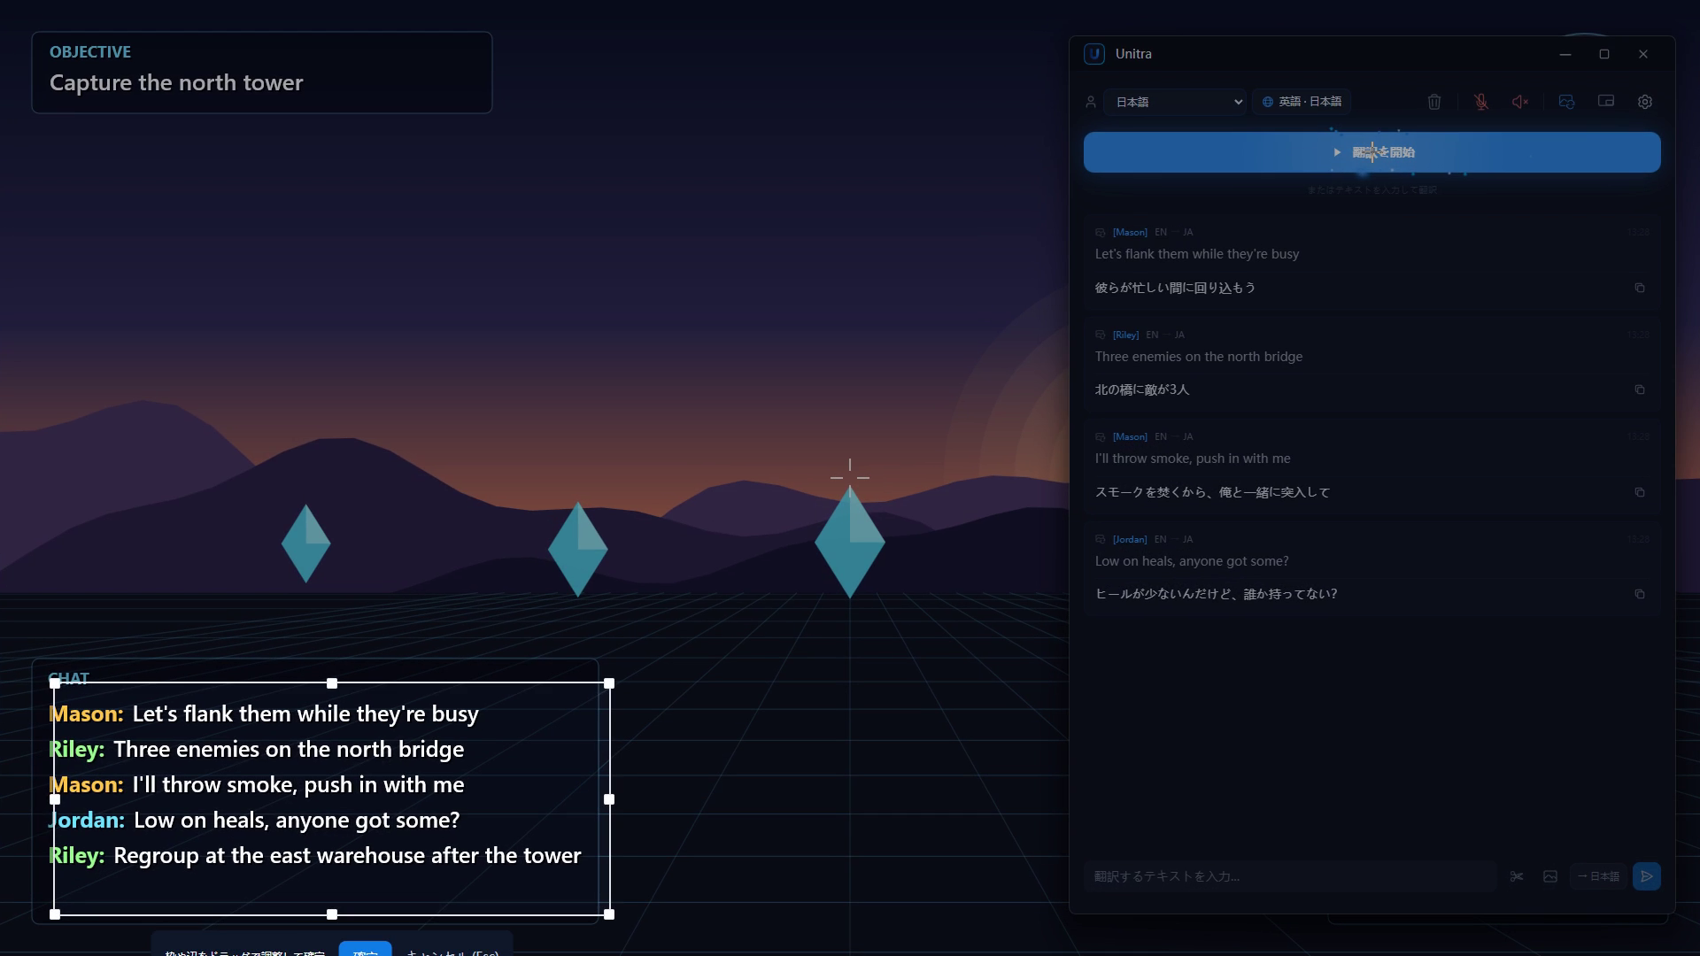Close the Unitra window
1700x956 pixels.
pyautogui.click(x=1643, y=54)
